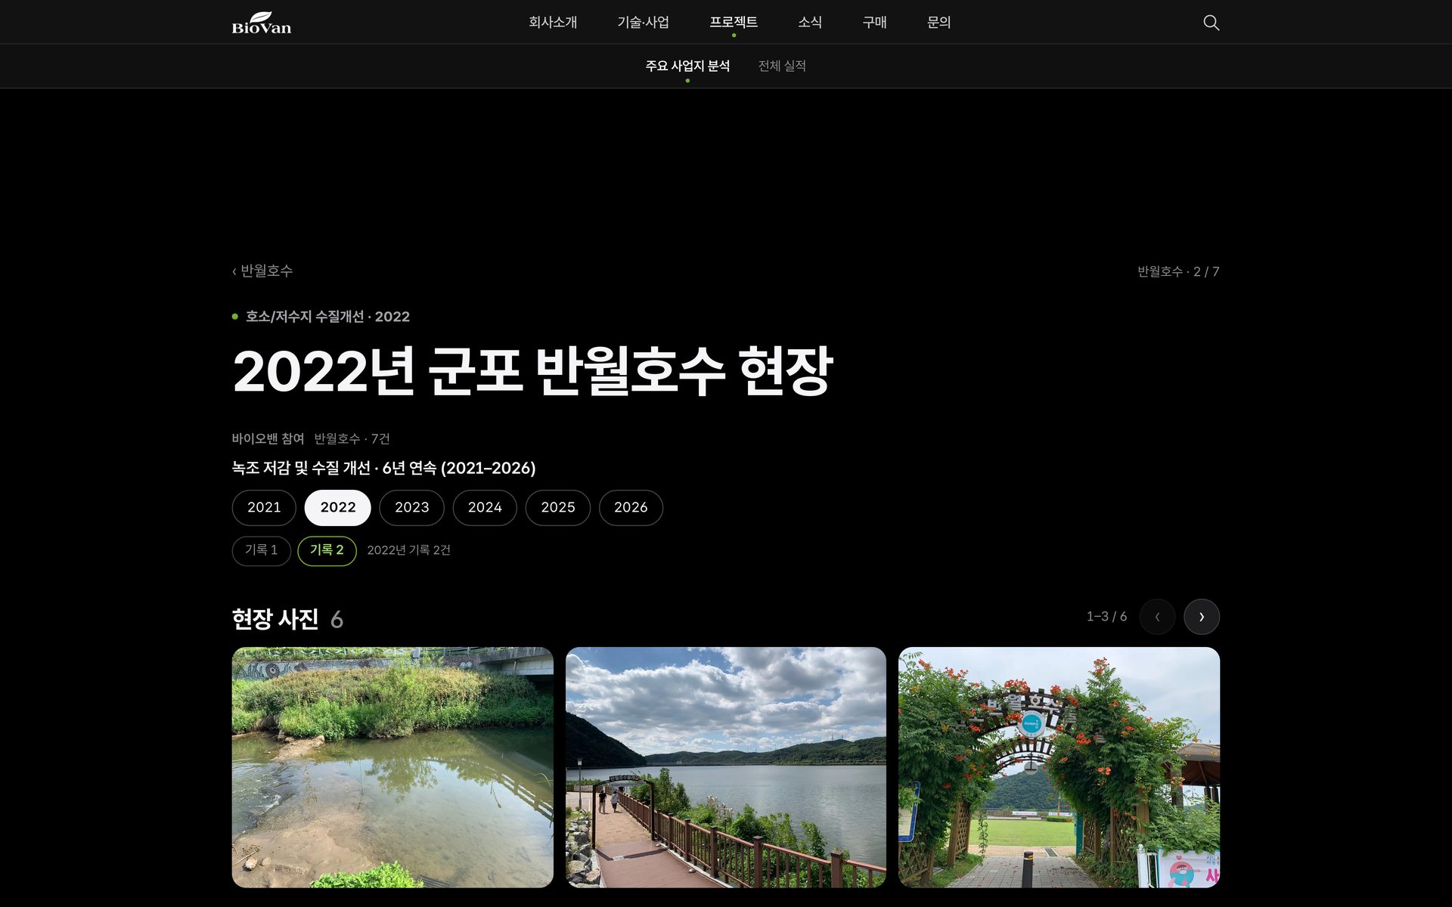Select year 2023 pill
Screen dimensions: 1452x907
[412, 507]
